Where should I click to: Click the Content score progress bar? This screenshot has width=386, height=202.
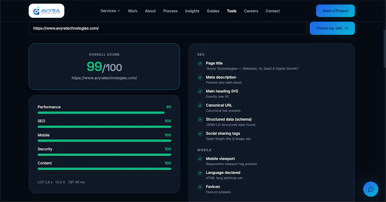[104, 169]
